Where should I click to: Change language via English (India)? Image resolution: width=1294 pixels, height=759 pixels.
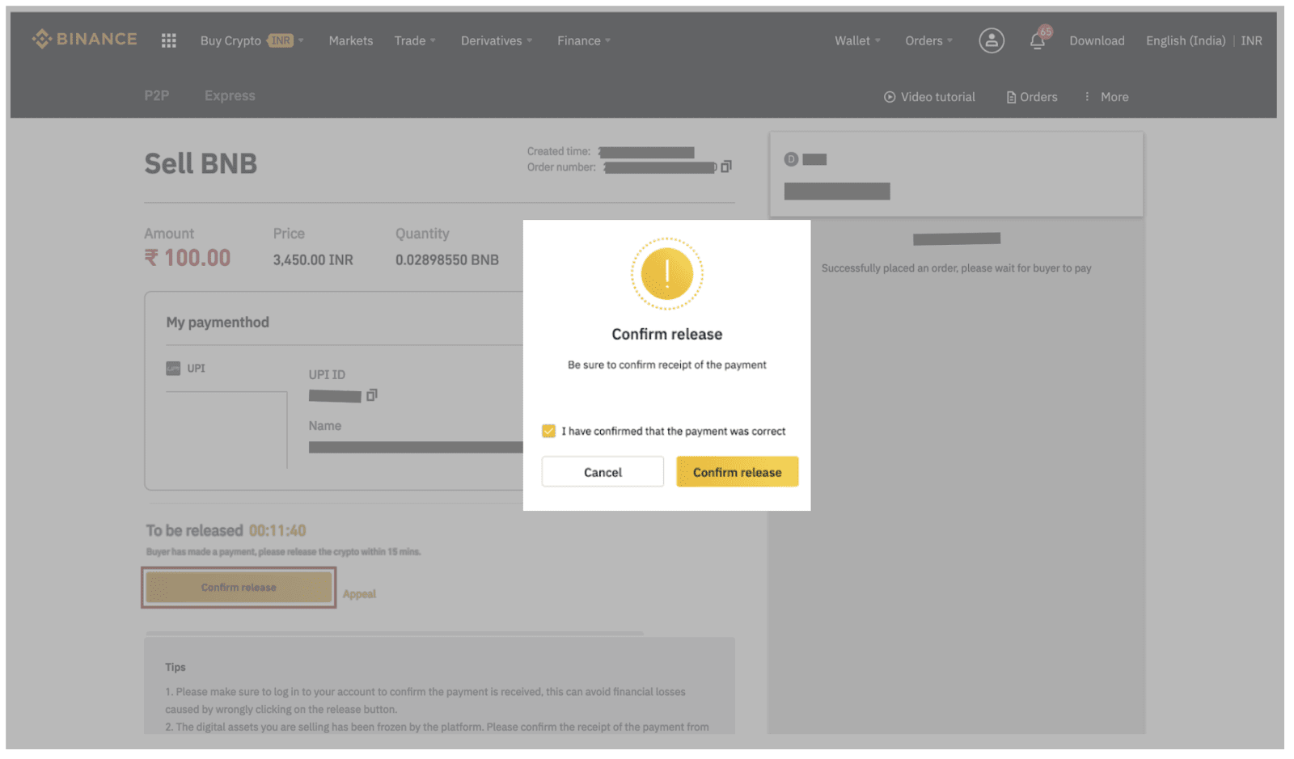(1186, 40)
